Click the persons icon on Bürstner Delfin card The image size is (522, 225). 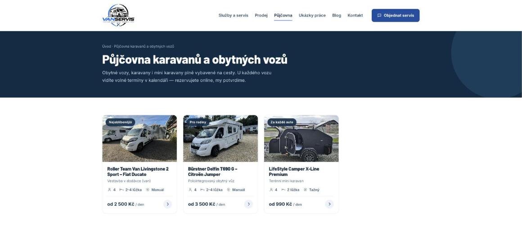[x=190, y=190]
